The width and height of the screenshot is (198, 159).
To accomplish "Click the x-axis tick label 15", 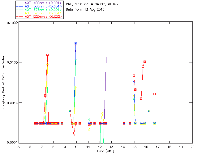I will point(135,147).
